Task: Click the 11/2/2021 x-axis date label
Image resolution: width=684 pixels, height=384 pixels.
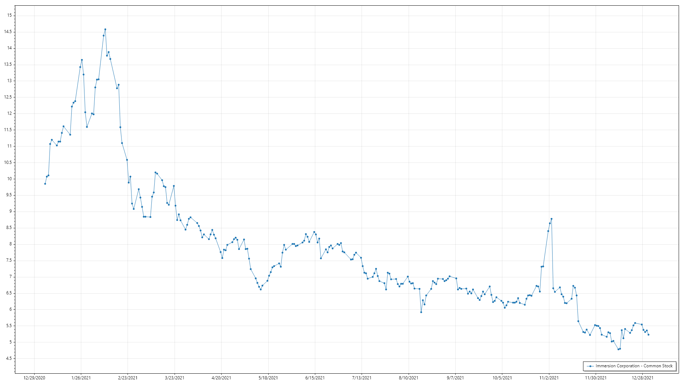Action: [x=549, y=378]
